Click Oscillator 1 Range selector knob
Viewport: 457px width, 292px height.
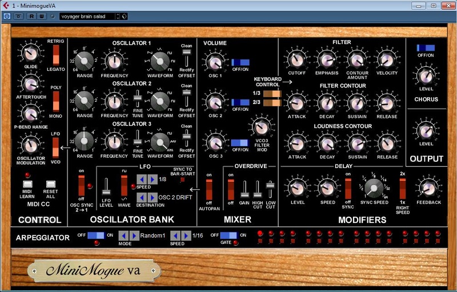click(84, 61)
